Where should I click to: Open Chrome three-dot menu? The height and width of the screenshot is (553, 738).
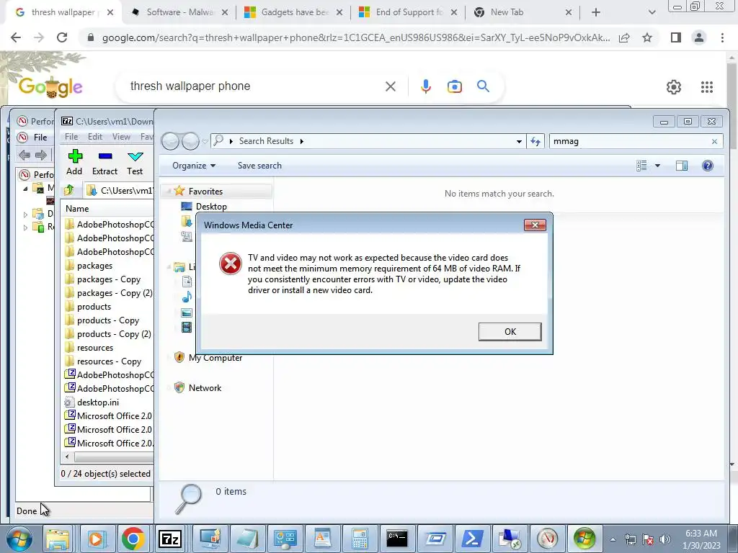(x=722, y=37)
